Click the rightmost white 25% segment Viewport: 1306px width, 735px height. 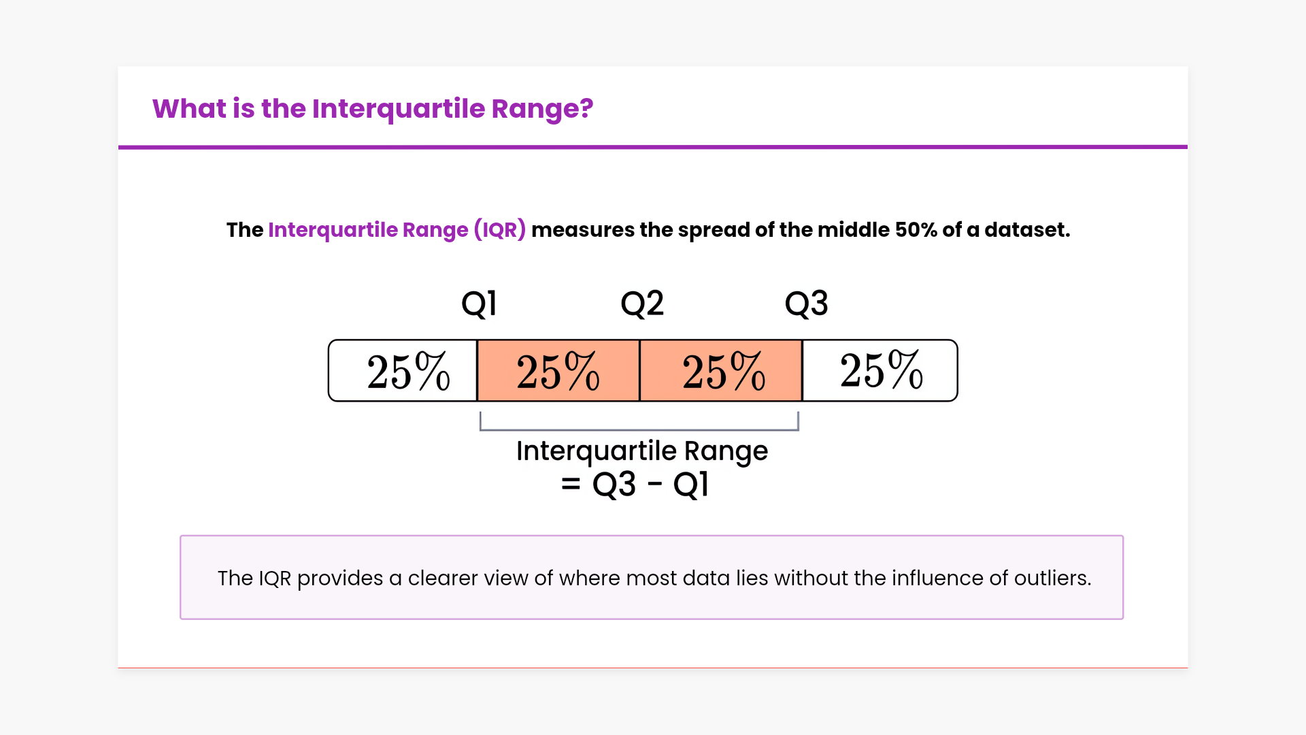click(x=881, y=371)
